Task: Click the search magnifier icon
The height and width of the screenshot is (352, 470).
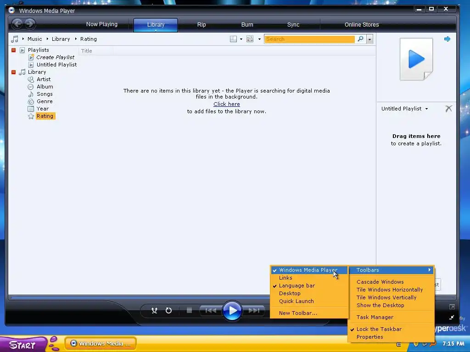Action: coord(360,39)
